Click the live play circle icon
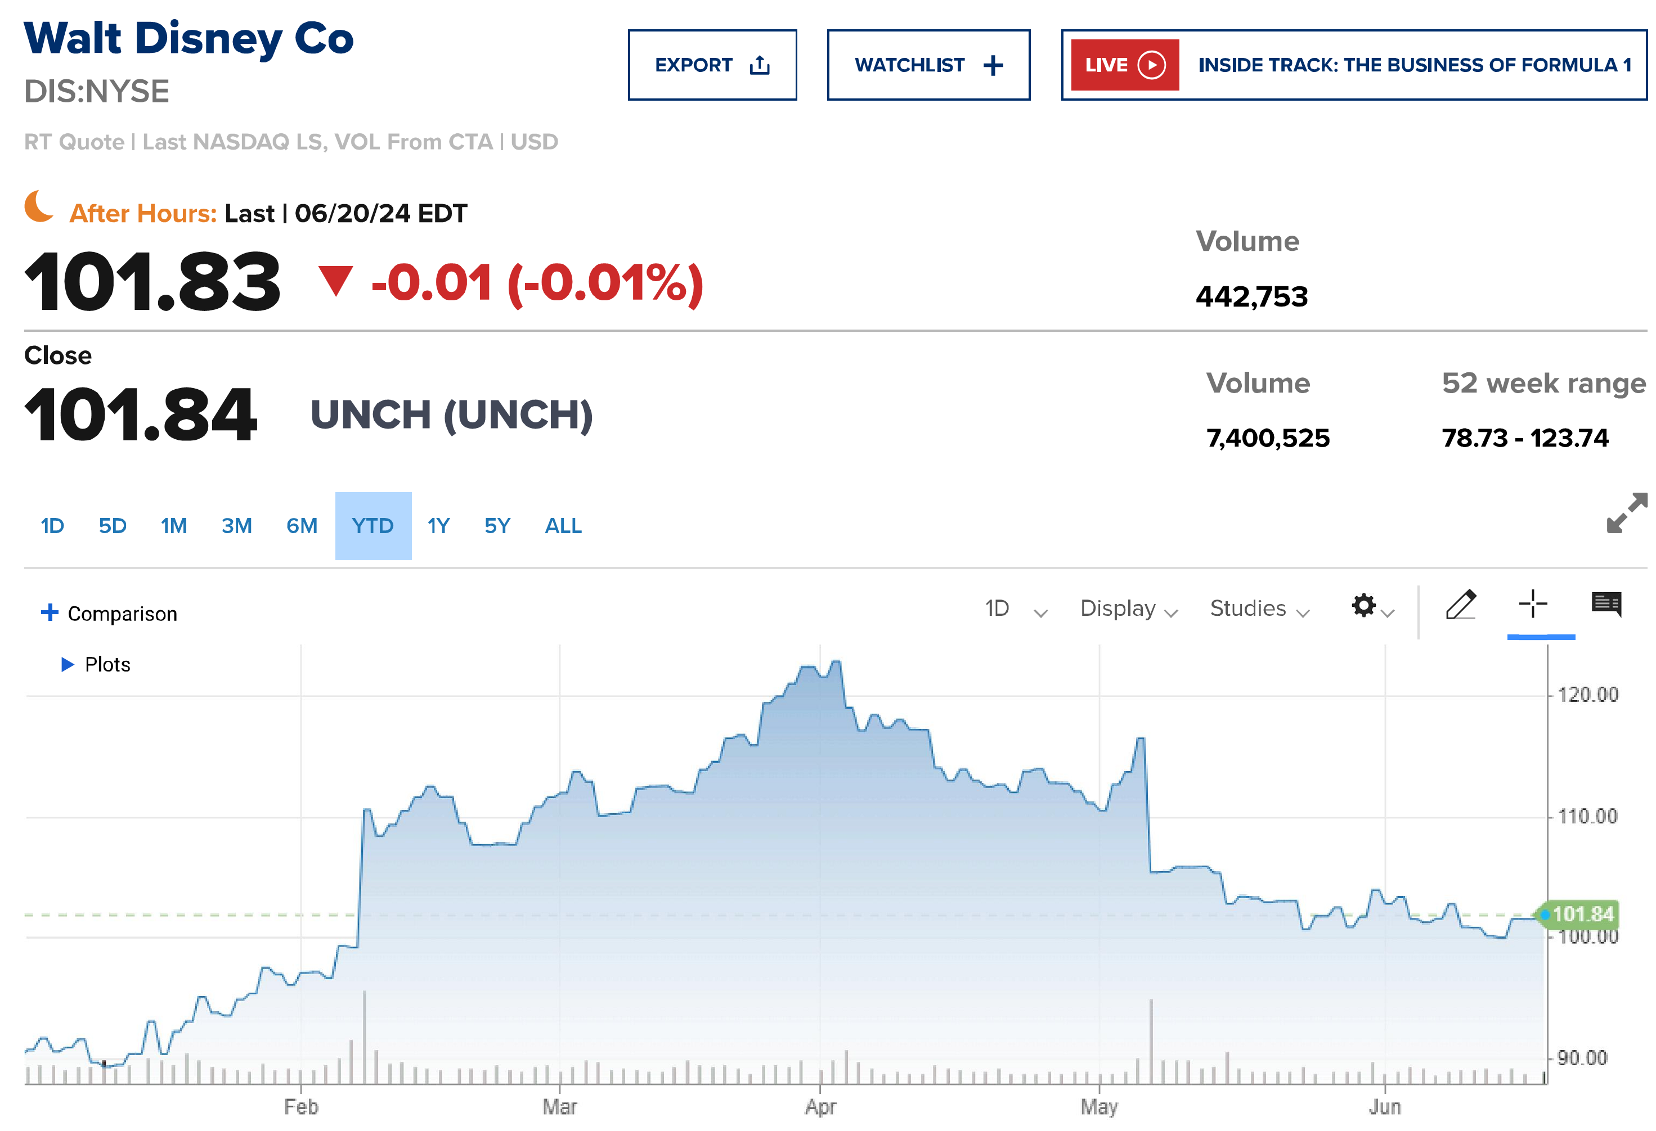This screenshot has width=1656, height=1131. 1151,65
